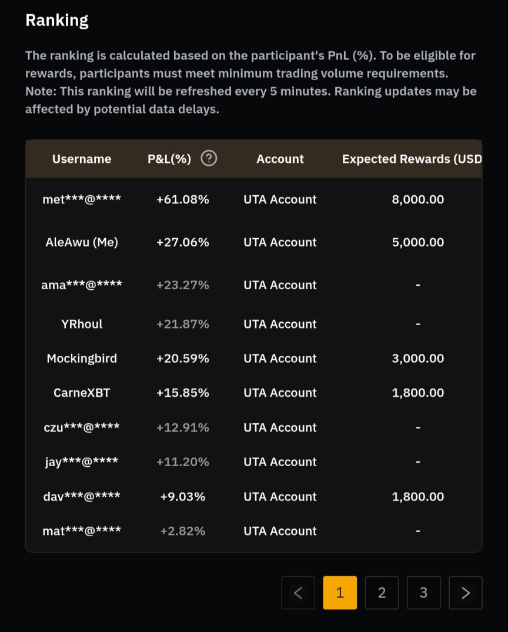The width and height of the screenshot is (508, 632).
Task: Go to previous page arrow
Action: tap(298, 593)
